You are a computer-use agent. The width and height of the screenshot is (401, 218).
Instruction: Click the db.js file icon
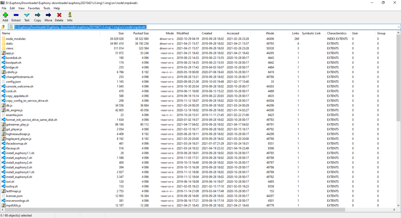(3, 105)
